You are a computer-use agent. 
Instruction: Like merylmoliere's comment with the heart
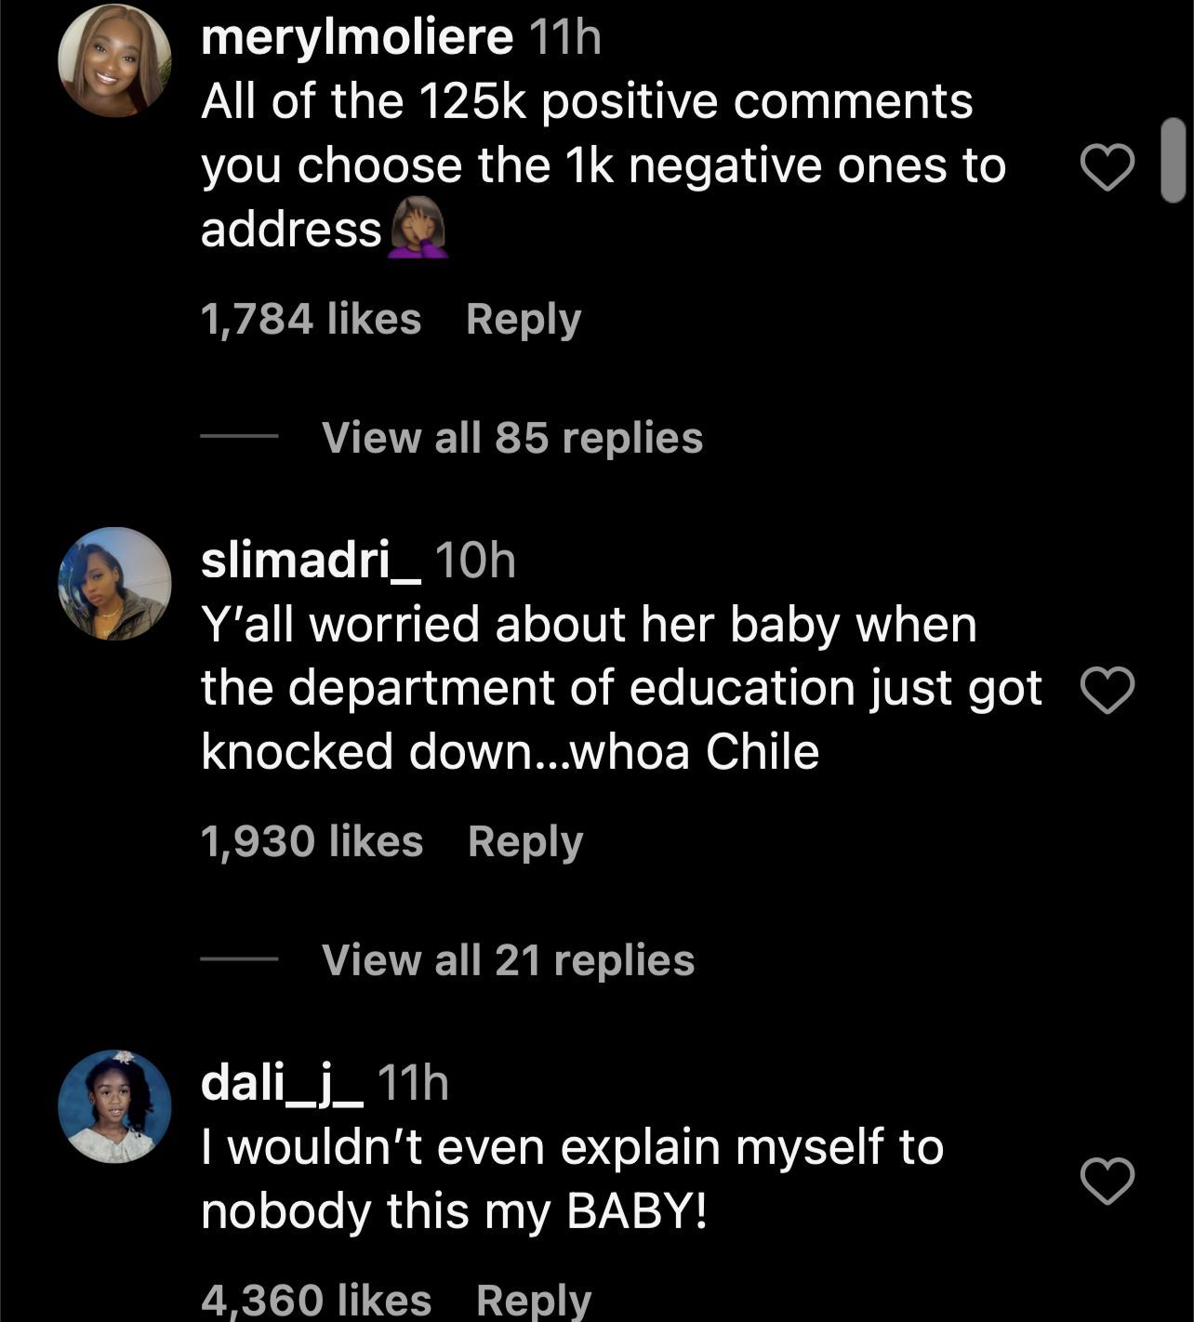1107,168
